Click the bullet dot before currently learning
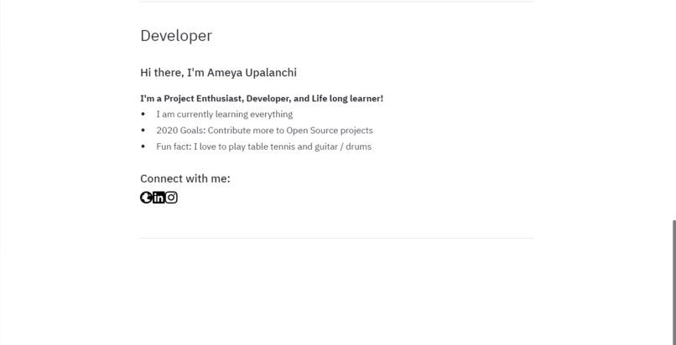Screen dimensions: 676x345 click(x=143, y=115)
